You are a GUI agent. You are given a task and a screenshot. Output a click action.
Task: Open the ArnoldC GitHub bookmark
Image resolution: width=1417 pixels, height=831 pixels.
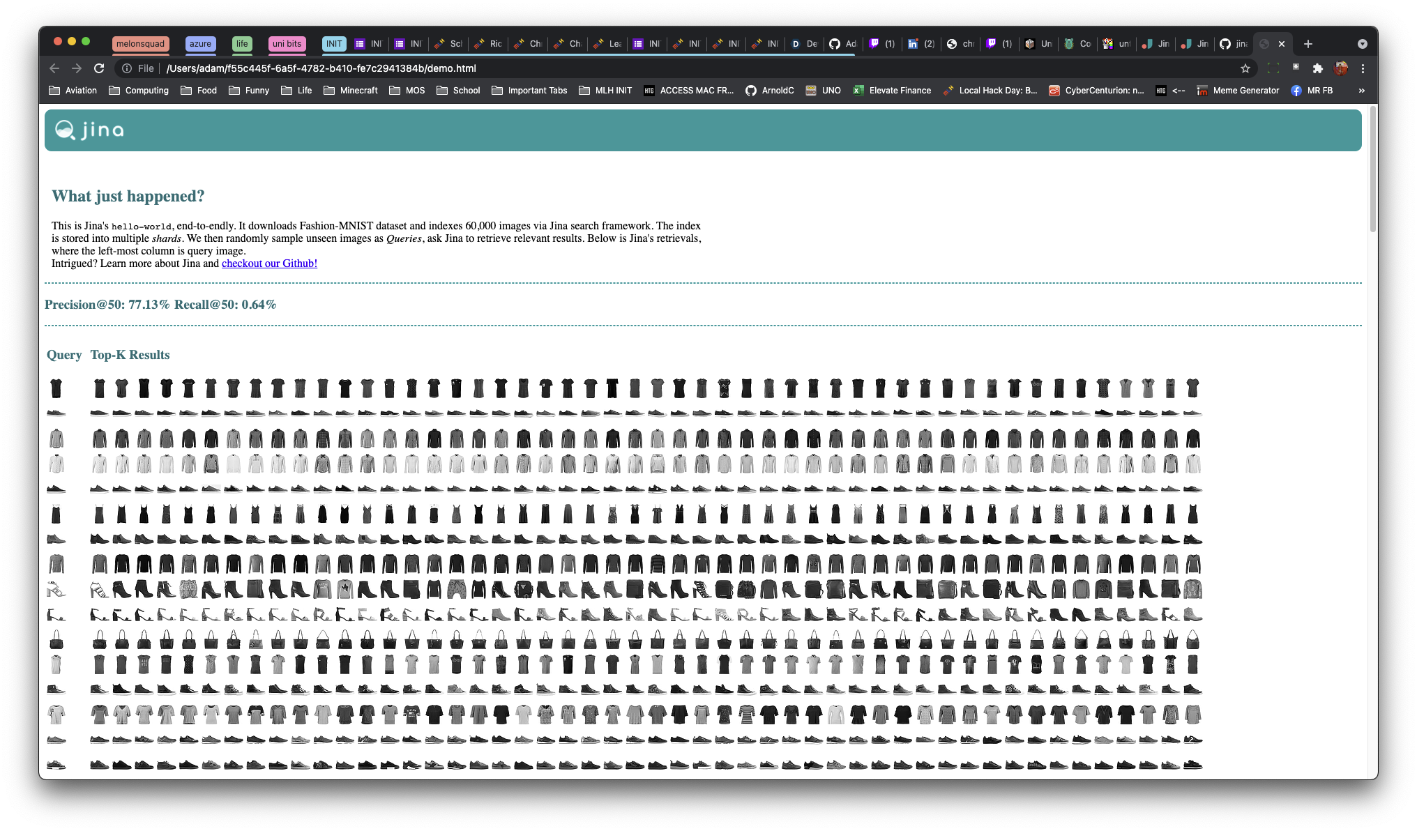point(770,91)
